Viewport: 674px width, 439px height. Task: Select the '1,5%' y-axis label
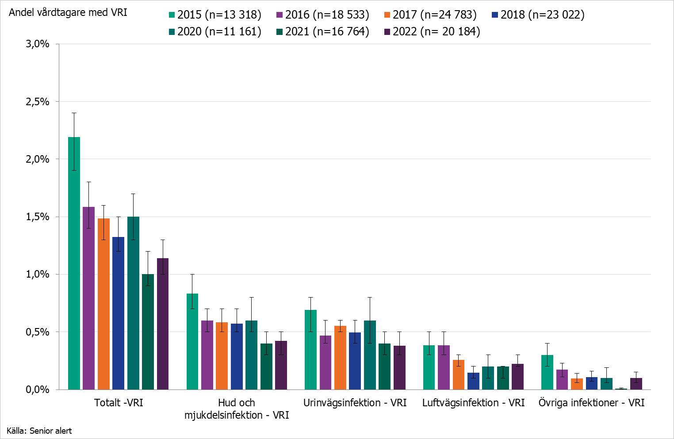click(38, 217)
